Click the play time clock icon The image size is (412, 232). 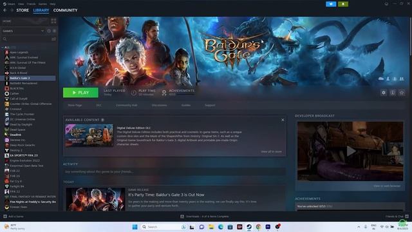(133, 93)
